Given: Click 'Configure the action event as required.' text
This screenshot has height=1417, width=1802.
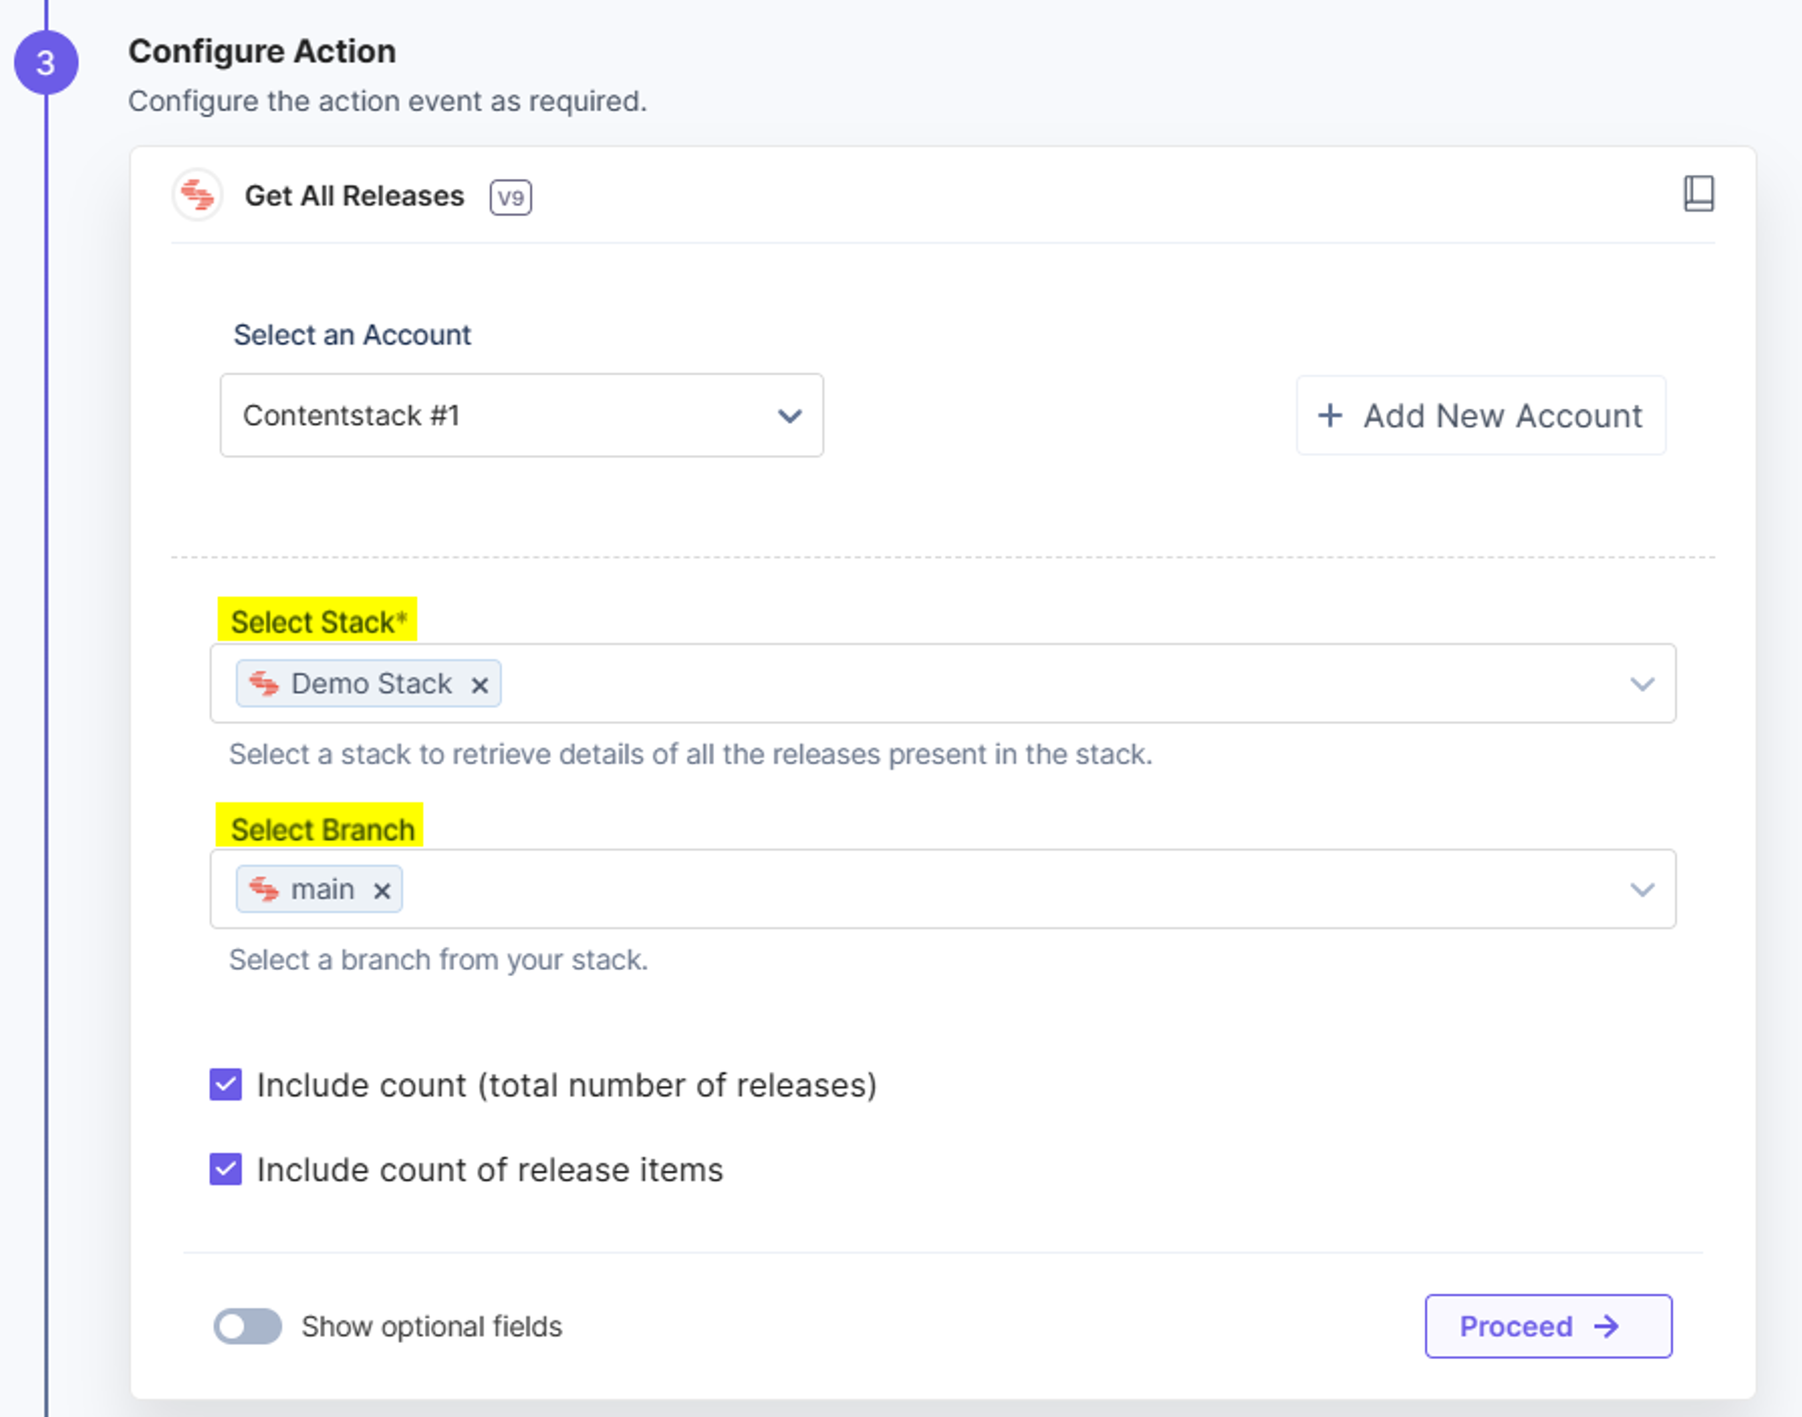Looking at the screenshot, I should (387, 101).
